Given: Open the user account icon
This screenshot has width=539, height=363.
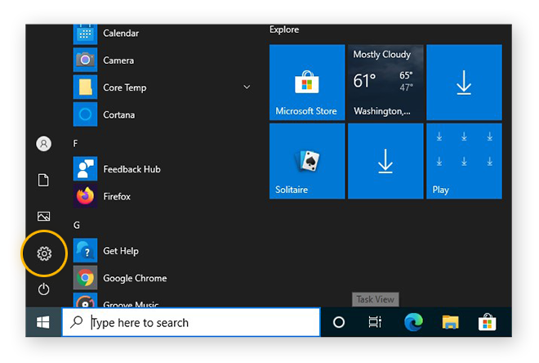Looking at the screenshot, I should point(44,144).
